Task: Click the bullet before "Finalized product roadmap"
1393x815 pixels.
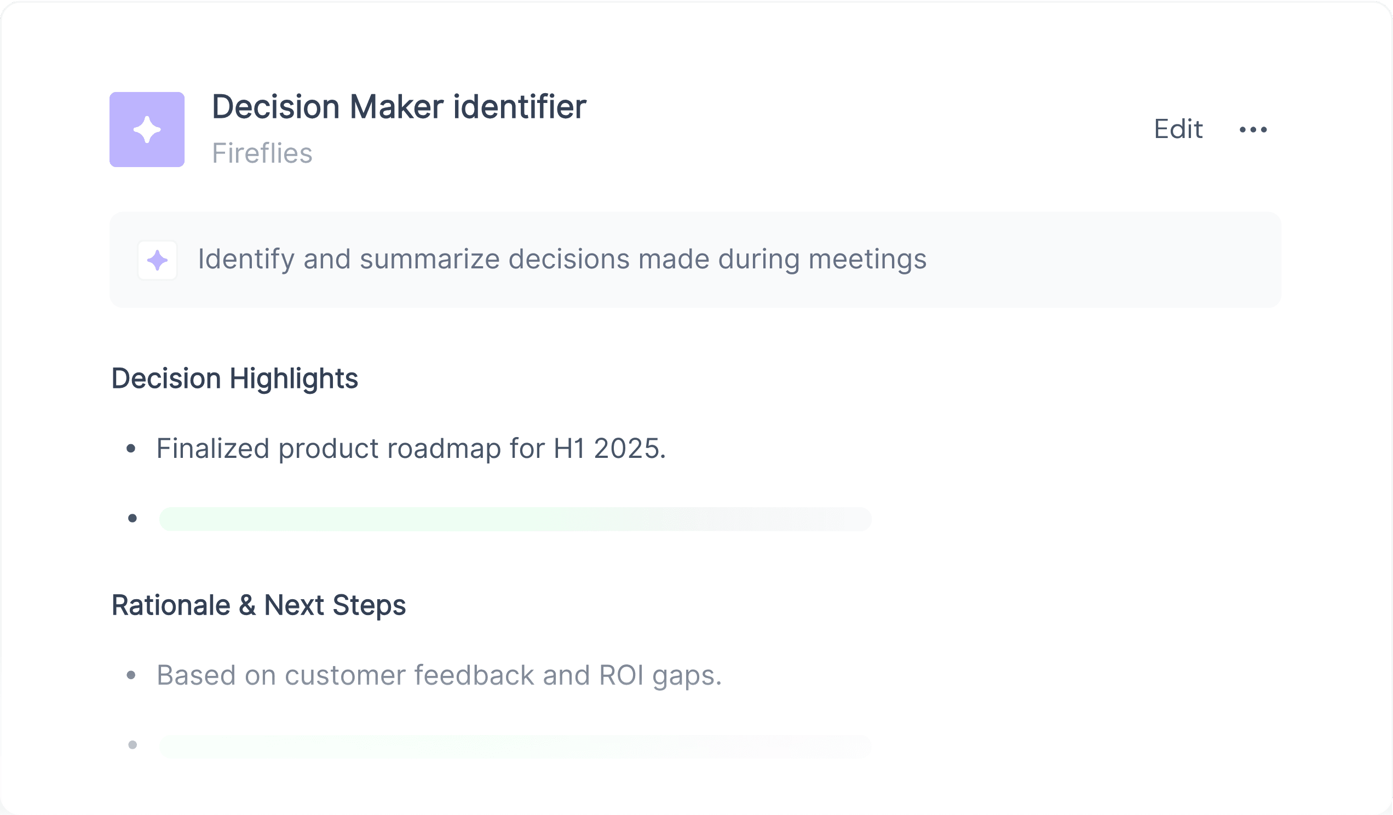Action: pyautogui.click(x=131, y=449)
